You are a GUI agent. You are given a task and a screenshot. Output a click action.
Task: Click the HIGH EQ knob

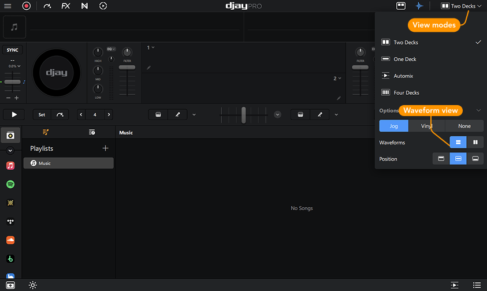pos(98,52)
